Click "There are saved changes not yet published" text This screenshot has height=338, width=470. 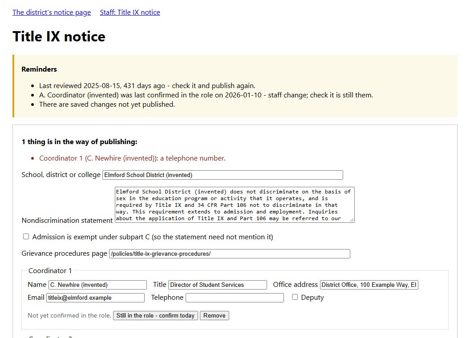(x=107, y=104)
